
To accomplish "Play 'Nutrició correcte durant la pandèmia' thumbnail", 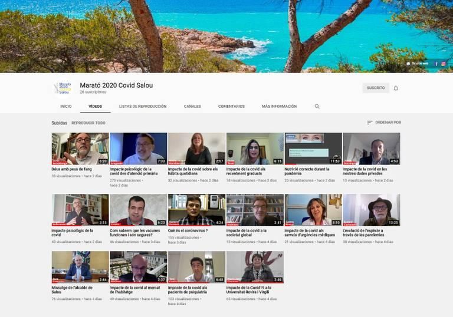I will tap(313, 148).
